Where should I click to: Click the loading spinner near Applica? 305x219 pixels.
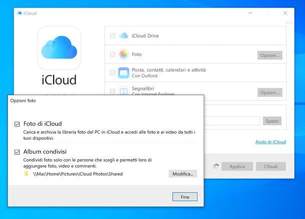pyautogui.click(x=216, y=166)
